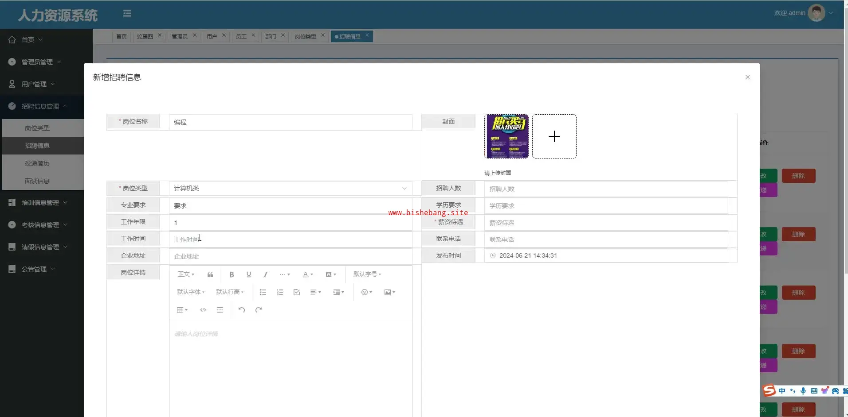848x417 pixels.
Task: Open 投递简历 in the sidebar menu
Action: point(37,163)
